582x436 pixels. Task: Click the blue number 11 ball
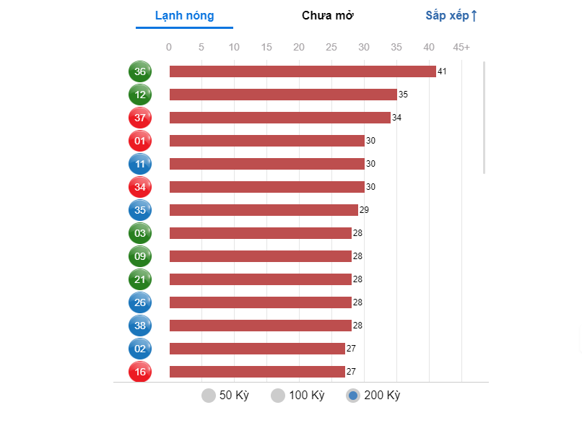(140, 164)
